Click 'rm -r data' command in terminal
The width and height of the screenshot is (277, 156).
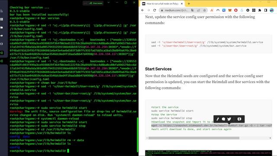pos(76,140)
